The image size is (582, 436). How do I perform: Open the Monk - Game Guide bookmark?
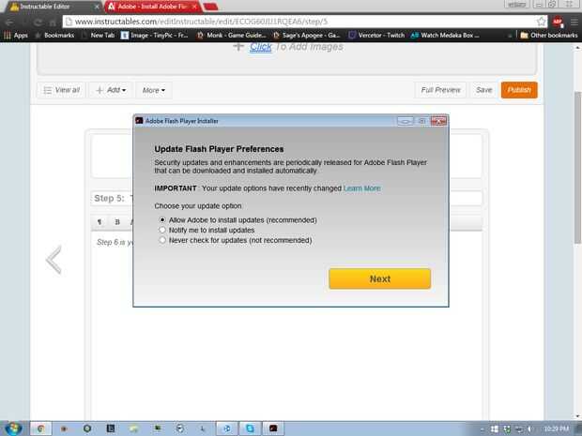point(231,36)
